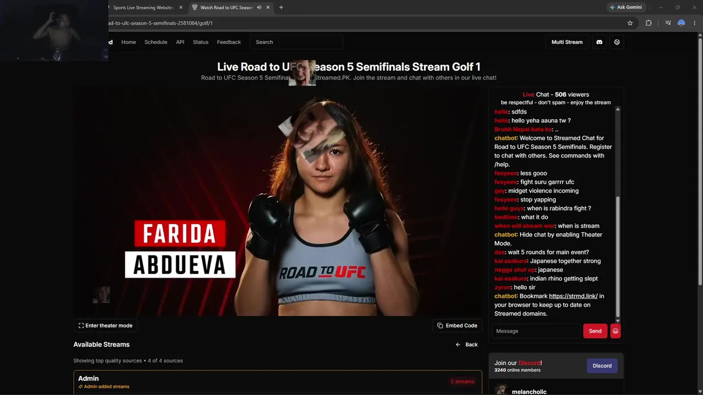Viewport: 703px width, 395px height.
Task: Click the video stream player
Action: pyautogui.click(x=278, y=201)
